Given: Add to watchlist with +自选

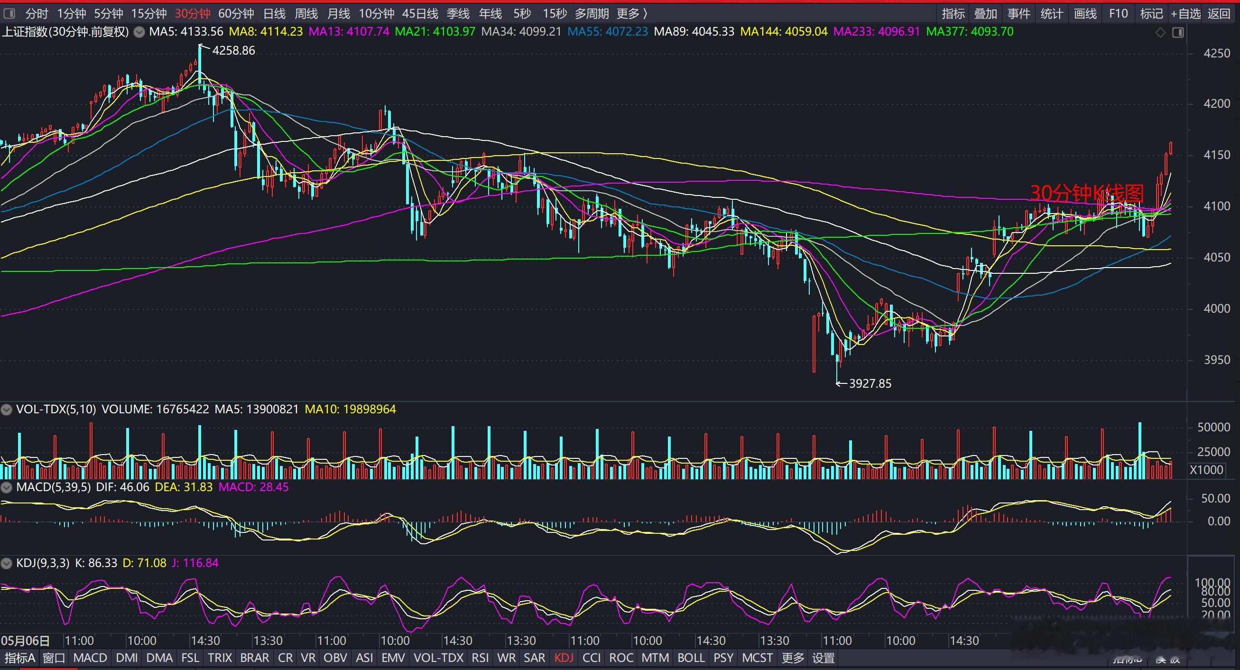Looking at the screenshot, I should [x=1185, y=13].
